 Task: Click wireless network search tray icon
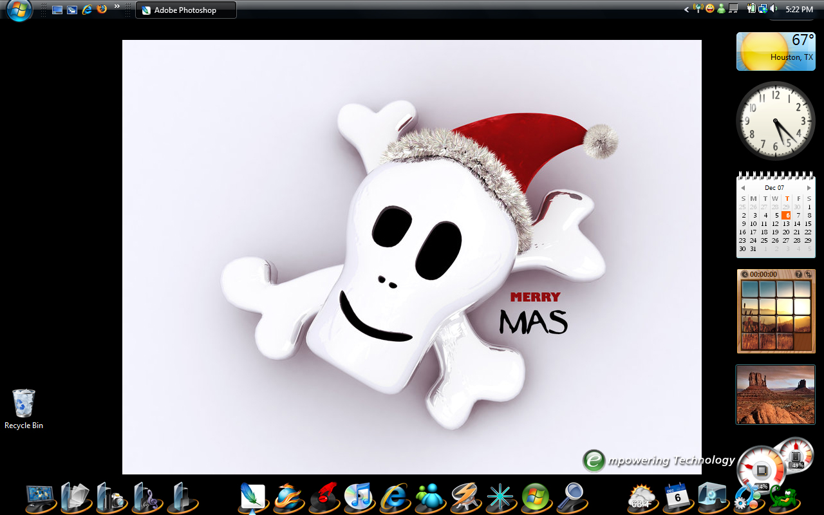[698, 9]
